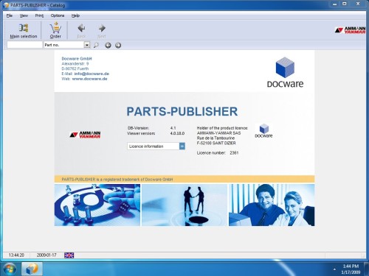The image size is (369, 276).
Task: Click the Next arrow toolbar icon
Action: point(102,28)
